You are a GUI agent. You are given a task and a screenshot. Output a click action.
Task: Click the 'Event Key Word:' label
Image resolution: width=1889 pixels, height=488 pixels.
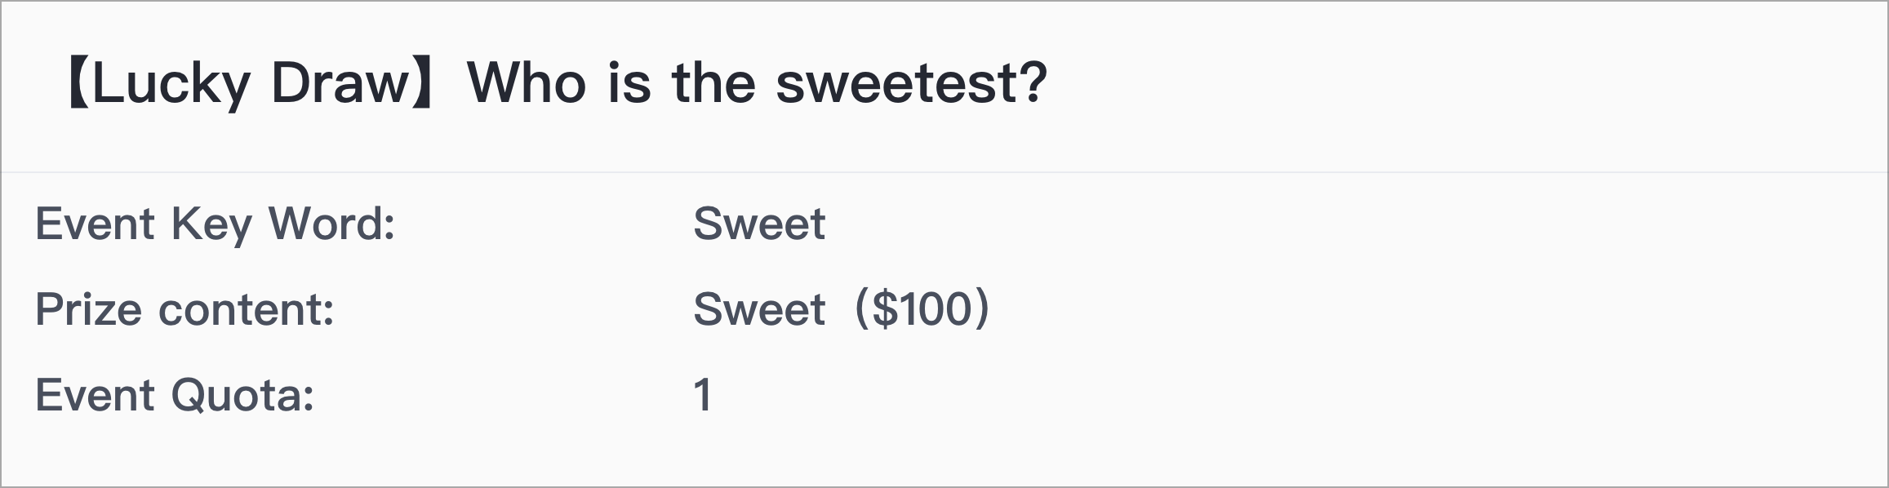(x=216, y=224)
